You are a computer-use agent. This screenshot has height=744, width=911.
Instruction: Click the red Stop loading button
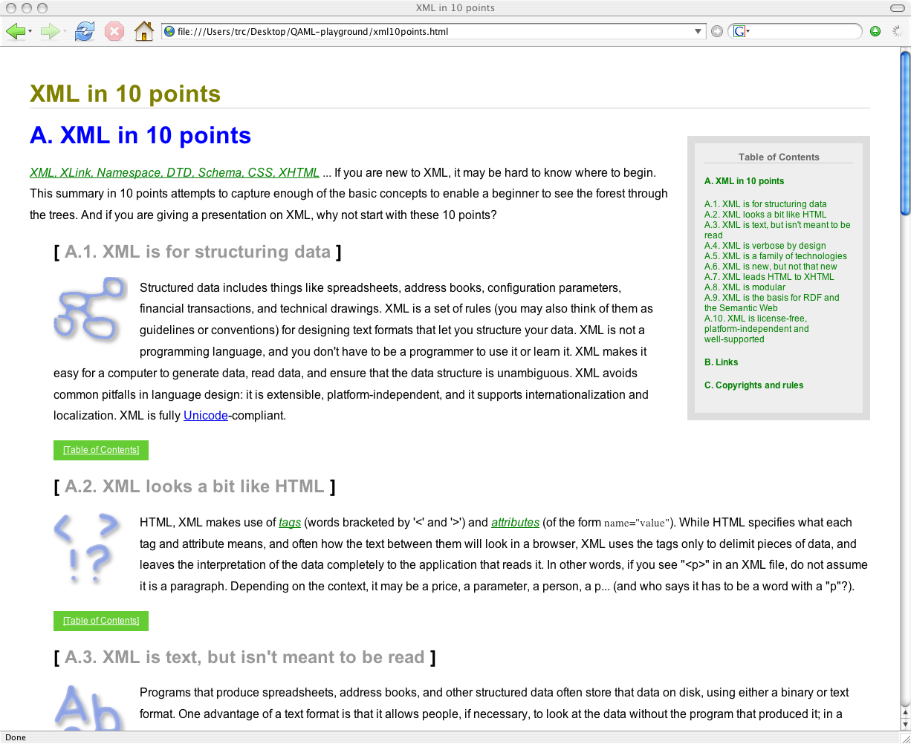pyautogui.click(x=114, y=31)
